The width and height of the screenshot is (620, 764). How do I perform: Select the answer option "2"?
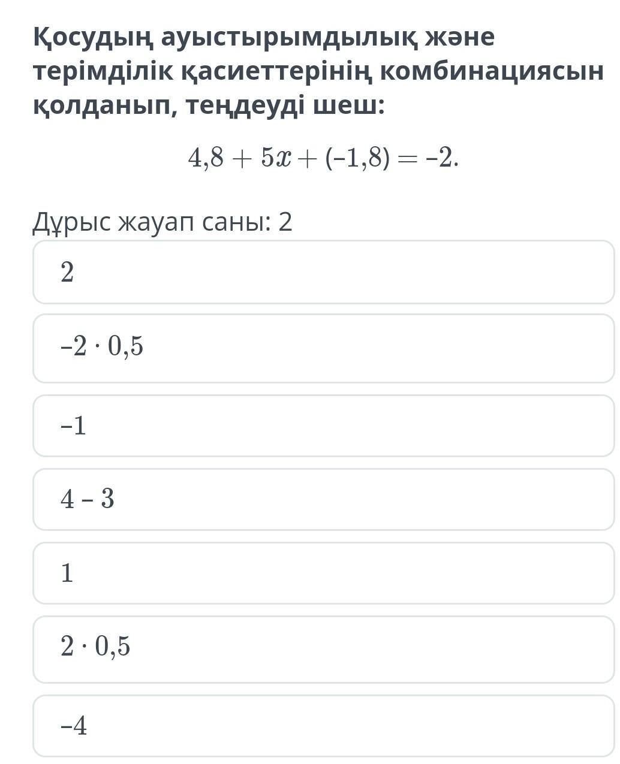324,272
